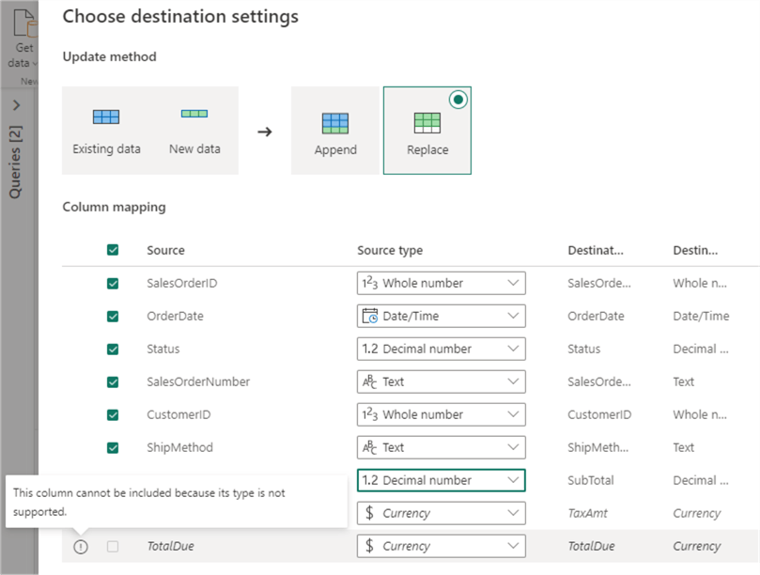
Task: Click the ABC text icon for ShipMethod
Action: point(369,448)
